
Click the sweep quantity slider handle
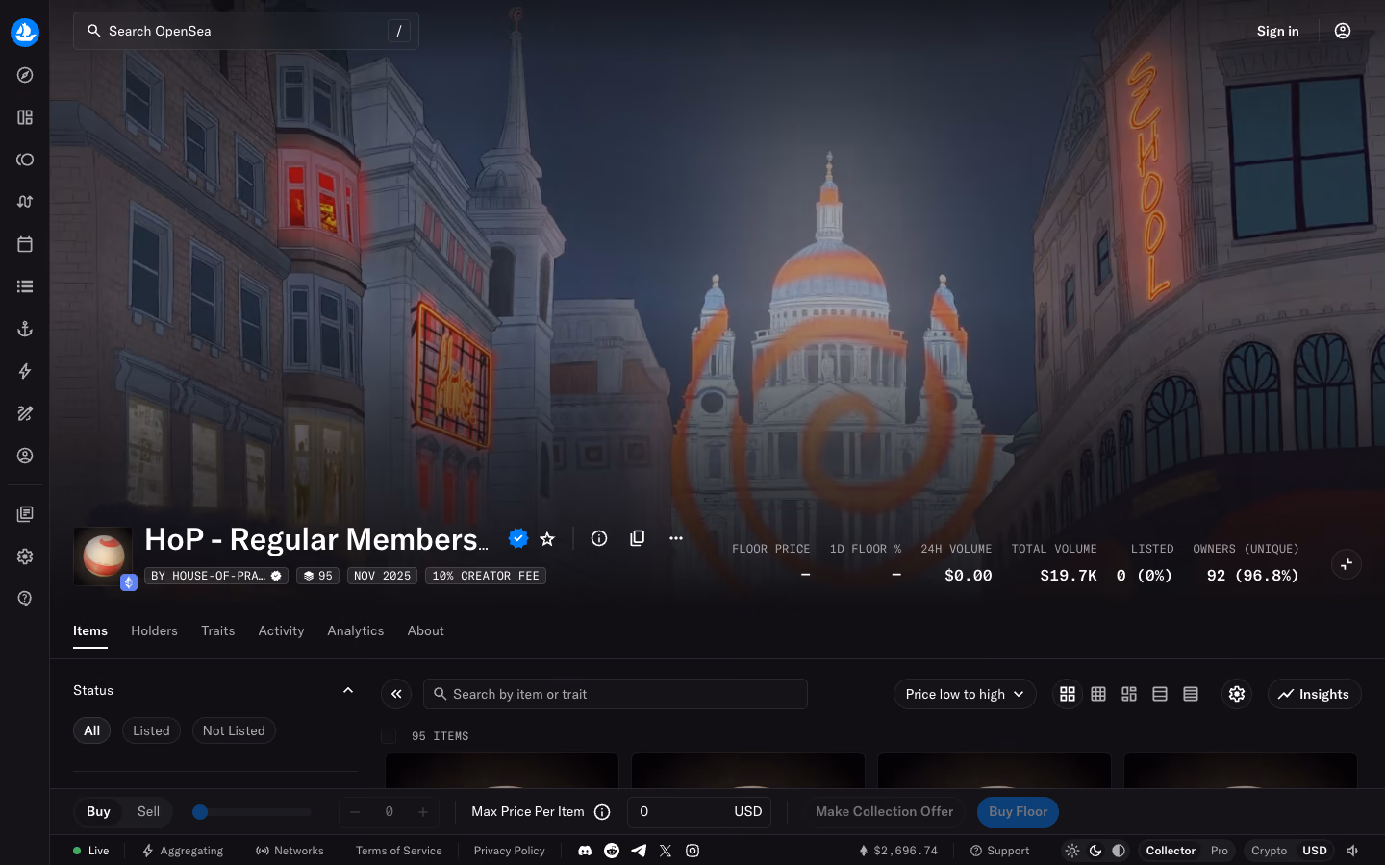[x=200, y=812]
